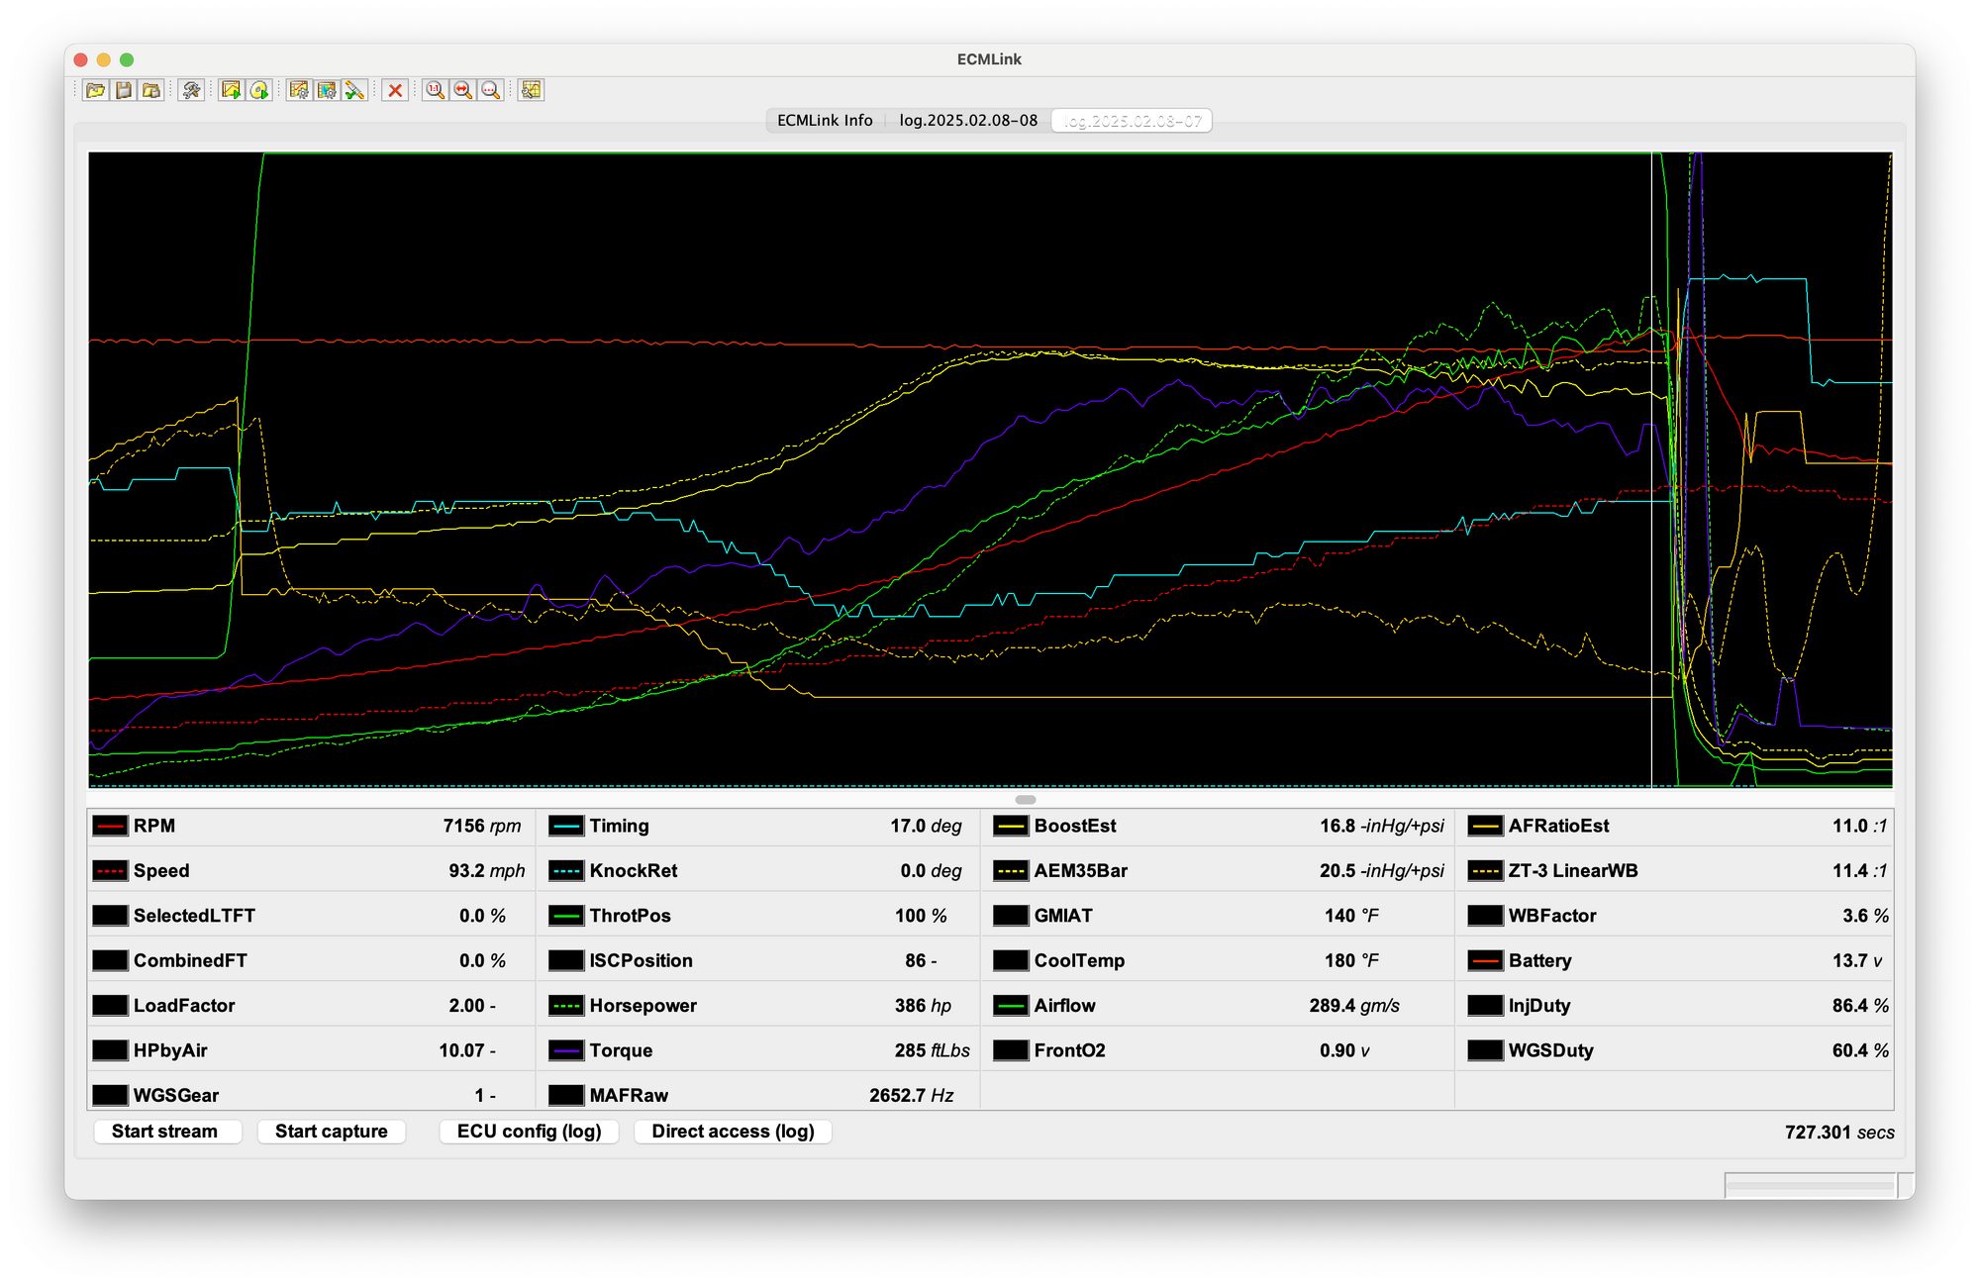This screenshot has height=1285, width=1980.
Task: Click the ISCPosition row label
Action: click(x=641, y=960)
